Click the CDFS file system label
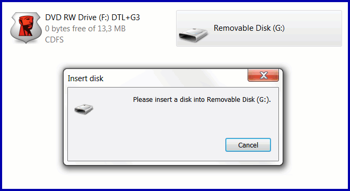350x191 pixels. pos(54,40)
